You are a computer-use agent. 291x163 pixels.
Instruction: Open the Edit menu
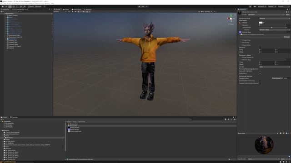point(5,4)
